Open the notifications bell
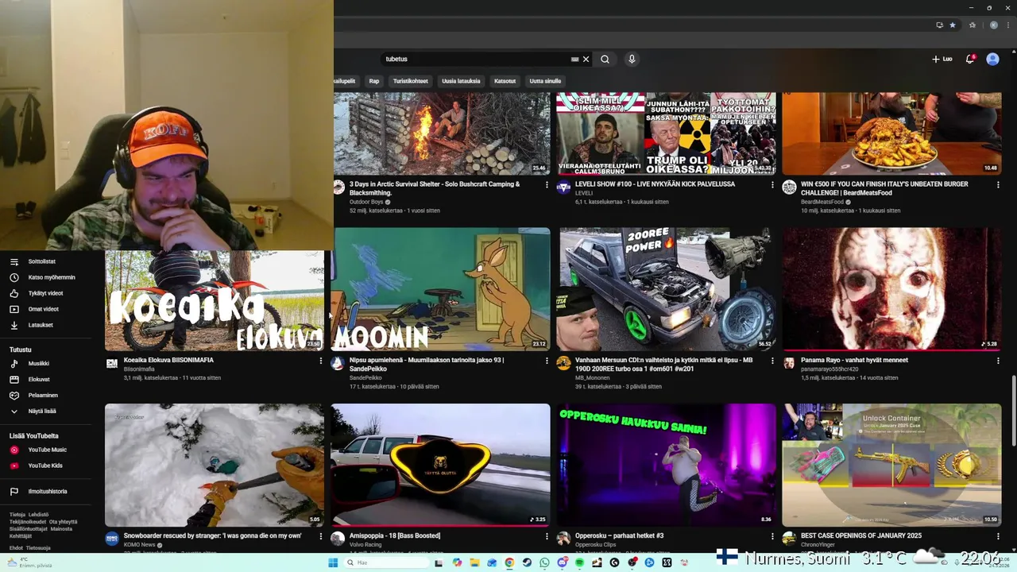1017x572 pixels. point(970,59)
